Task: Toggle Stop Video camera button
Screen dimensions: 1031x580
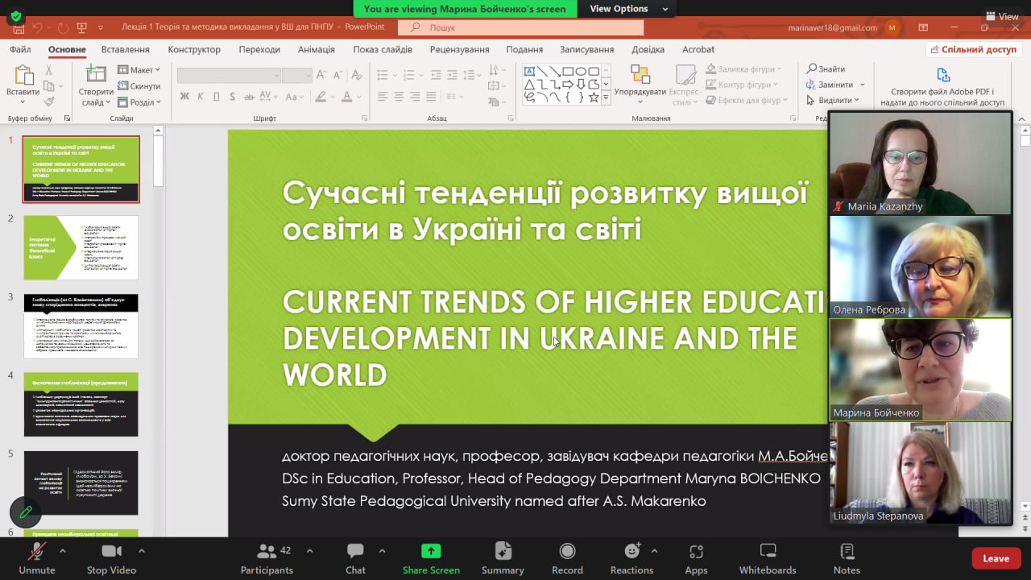Action: point(111,552)
